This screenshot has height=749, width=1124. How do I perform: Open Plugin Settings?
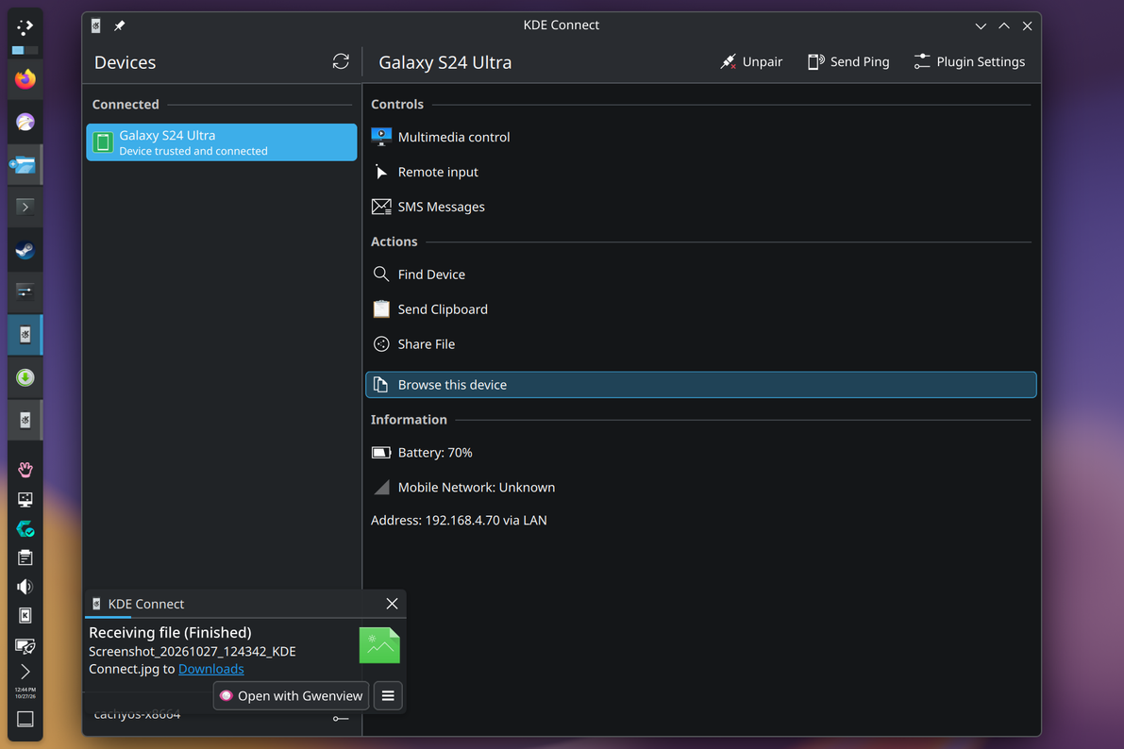point(969,61)
